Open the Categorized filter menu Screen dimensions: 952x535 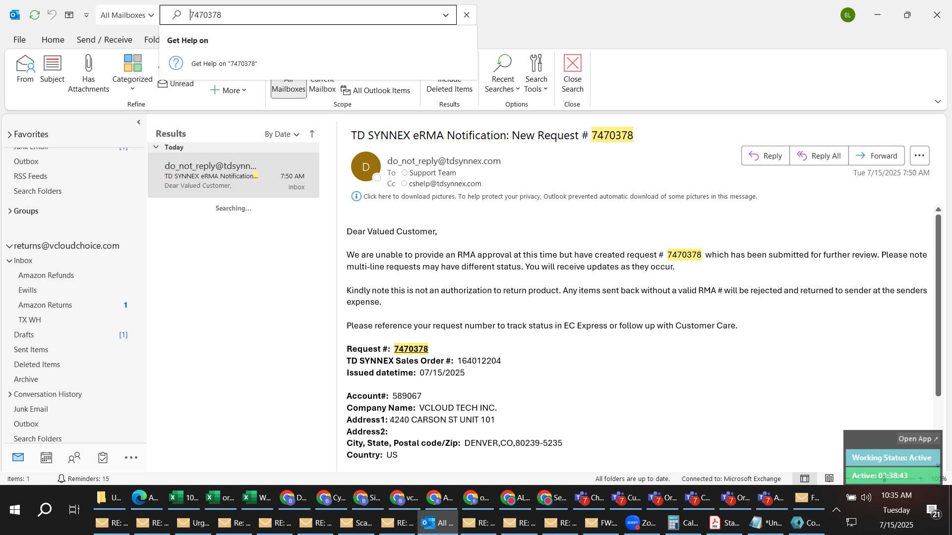(x=132, y=73)
